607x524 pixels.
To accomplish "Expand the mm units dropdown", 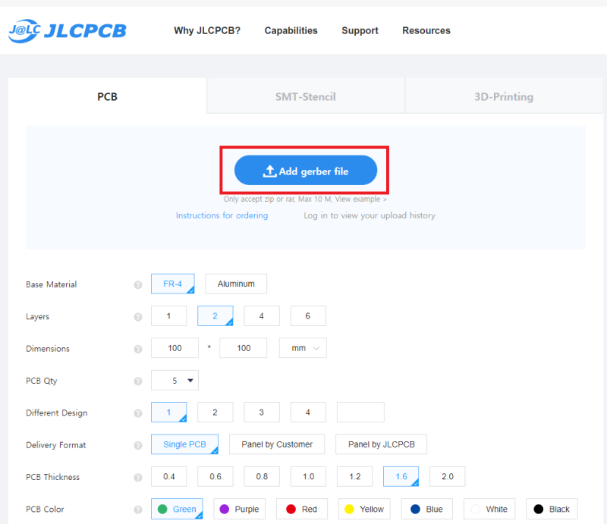I will [303, 348].
